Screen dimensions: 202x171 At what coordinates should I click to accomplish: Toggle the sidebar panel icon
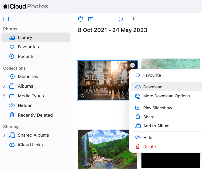(x=6, y=19)
